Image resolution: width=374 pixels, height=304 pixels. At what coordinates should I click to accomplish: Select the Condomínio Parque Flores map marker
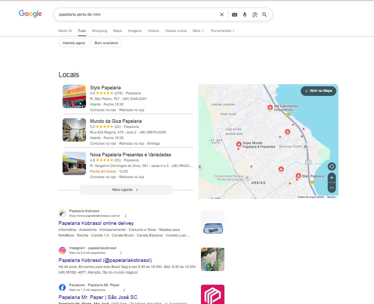(x=247, y=178)
